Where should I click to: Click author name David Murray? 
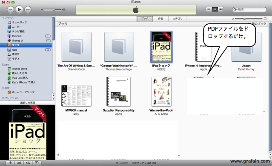pyautogui.click(x=246, y=69)
